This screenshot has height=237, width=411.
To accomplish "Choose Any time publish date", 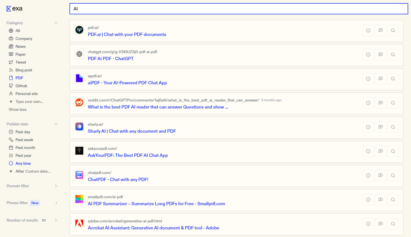I will point(20,163).
